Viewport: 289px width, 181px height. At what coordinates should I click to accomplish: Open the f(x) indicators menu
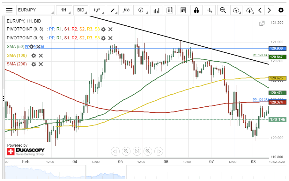pos(126,10)
